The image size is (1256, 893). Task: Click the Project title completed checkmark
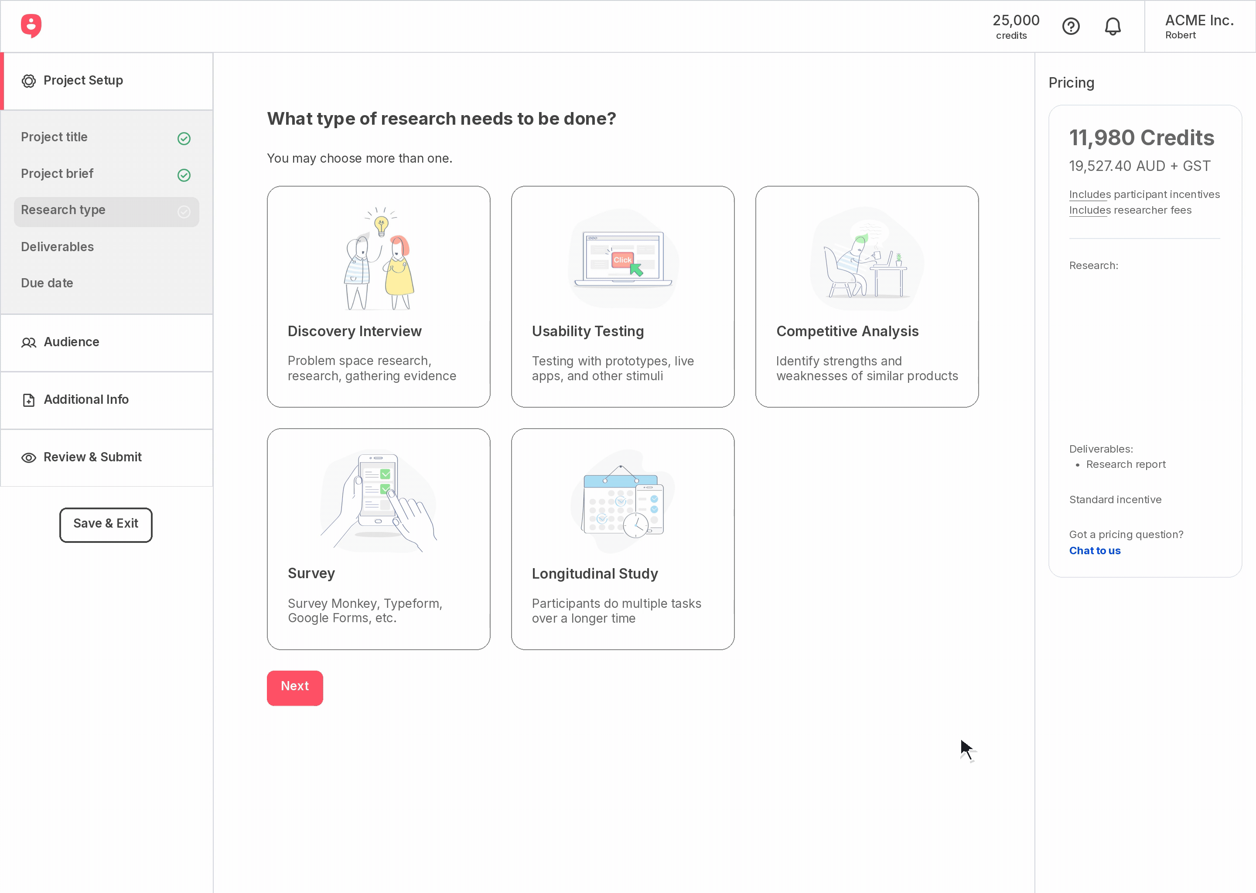(x=184, y=139)
